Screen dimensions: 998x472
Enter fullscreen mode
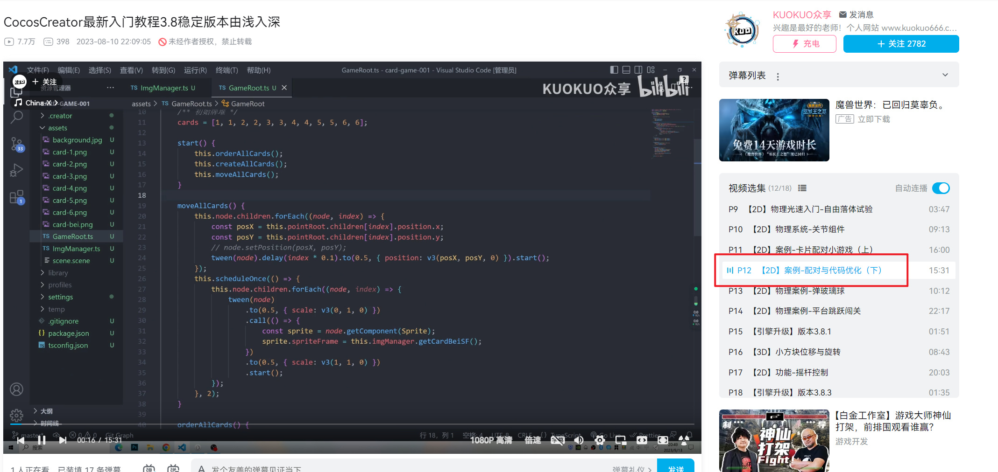663,440
